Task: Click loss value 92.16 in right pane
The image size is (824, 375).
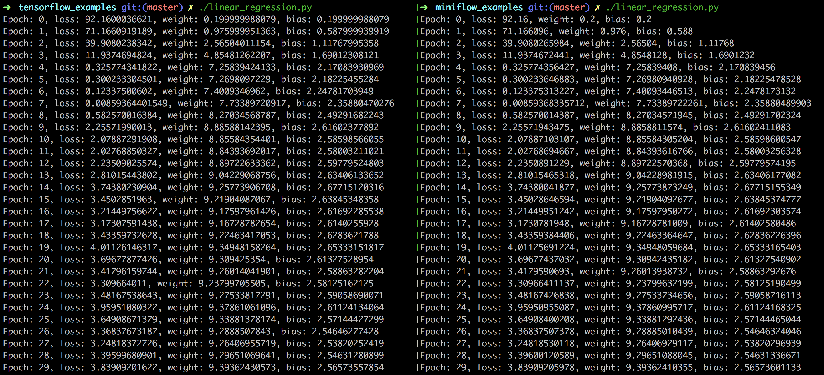Action: (515, 19)
